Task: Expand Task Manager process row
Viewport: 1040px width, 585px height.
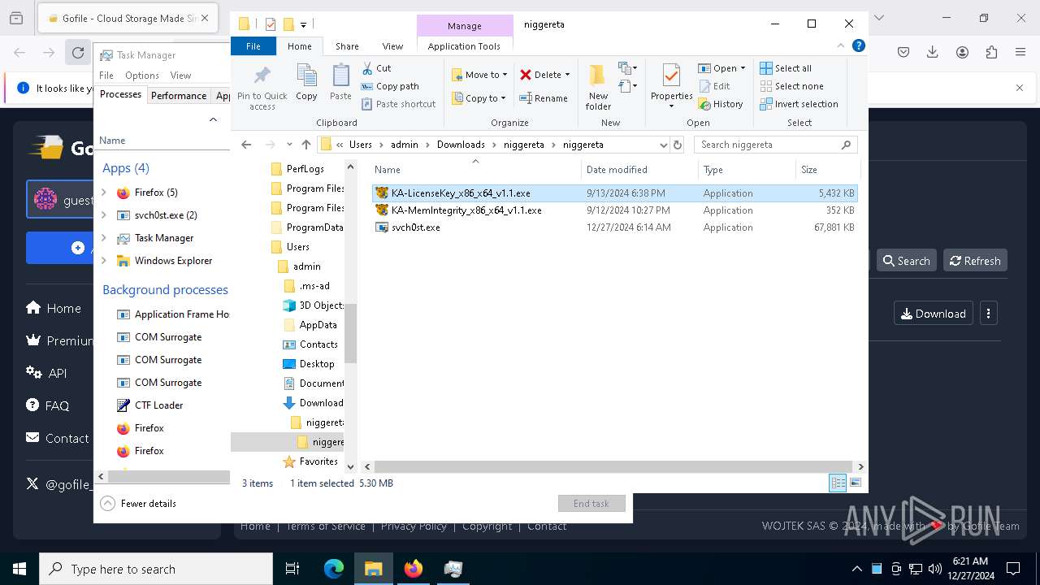Action: (103, 238)
